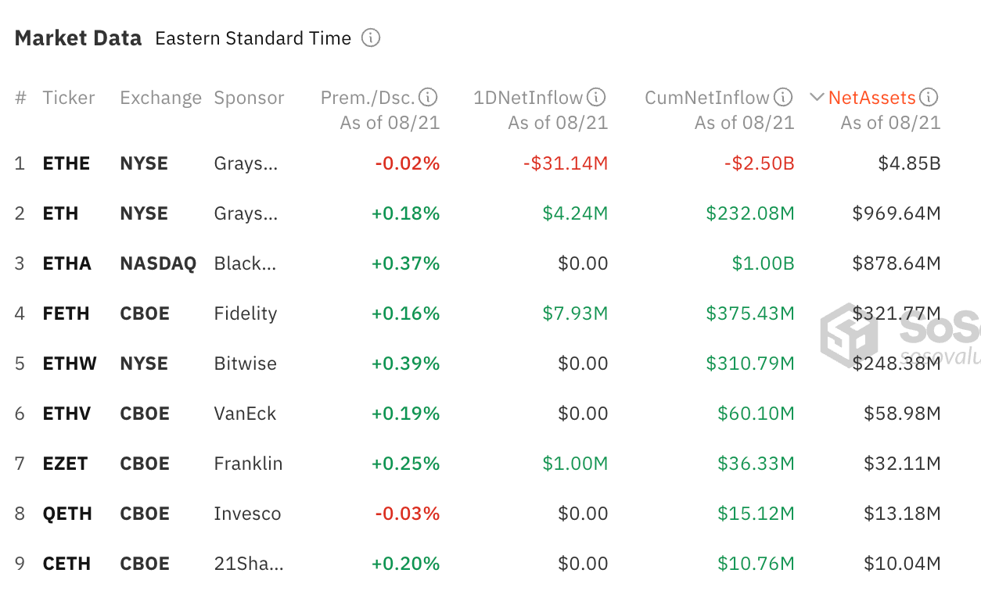The height and width of the screenshot is (591, 981).
Task: Click the Market Data section heading
Action: 78,38
